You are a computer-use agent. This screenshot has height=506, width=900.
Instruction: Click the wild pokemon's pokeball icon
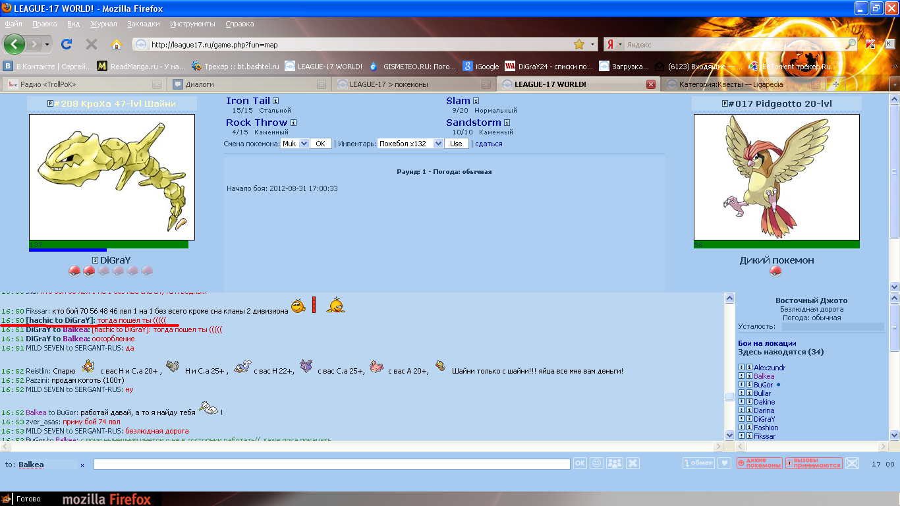(776, 271)
